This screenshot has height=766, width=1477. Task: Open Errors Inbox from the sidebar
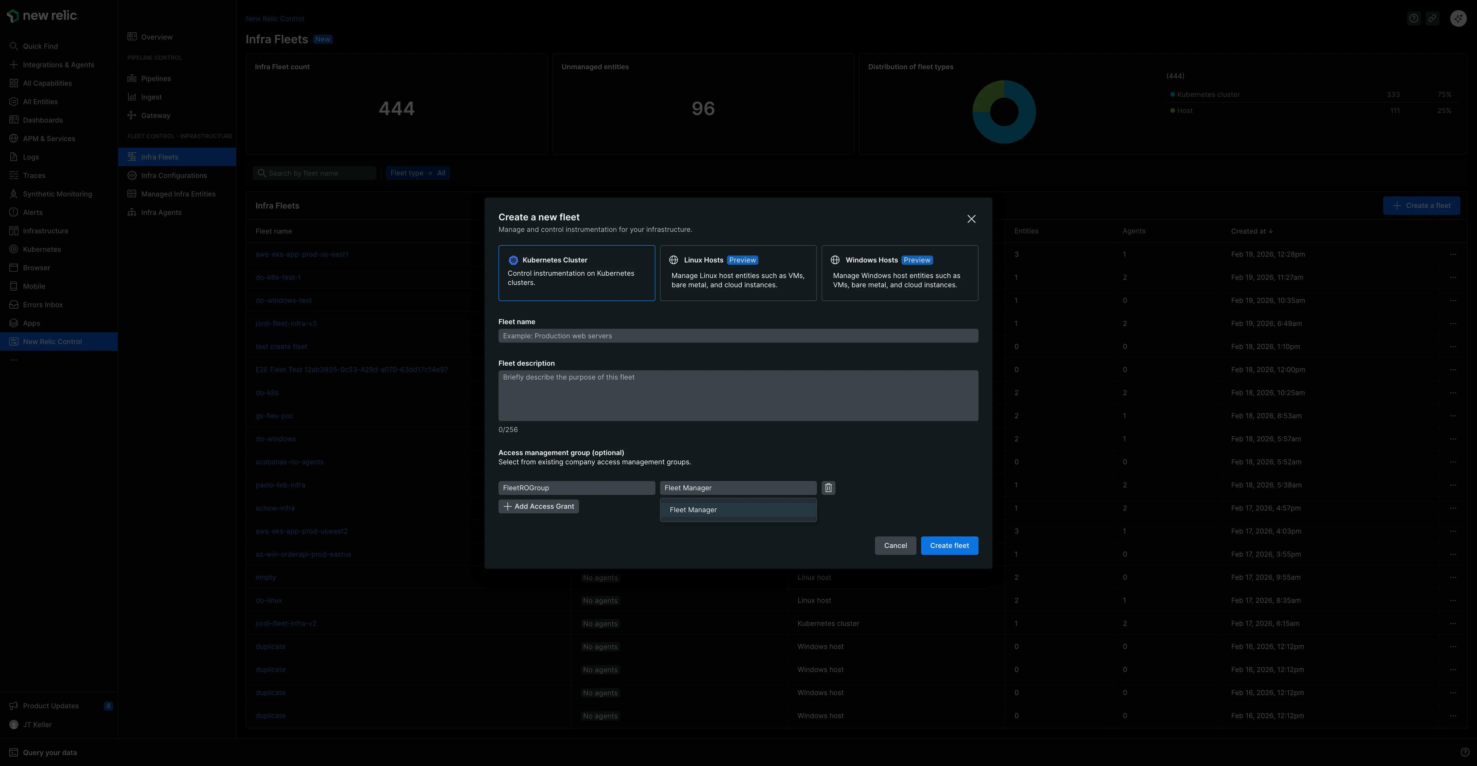(x=42, y=304)
